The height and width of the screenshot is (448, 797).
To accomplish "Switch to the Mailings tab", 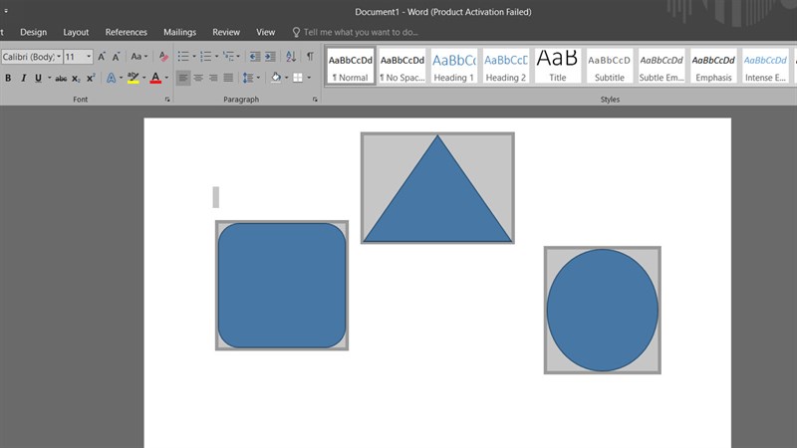I will pyautogui.click(x=179, y=32).
